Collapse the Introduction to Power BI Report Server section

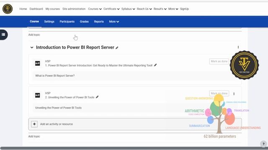[x=32, y=47]
